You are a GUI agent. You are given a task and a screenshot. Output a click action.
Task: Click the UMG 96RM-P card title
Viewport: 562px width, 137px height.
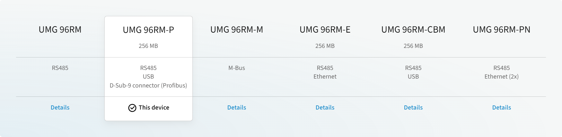click(148, 30)
